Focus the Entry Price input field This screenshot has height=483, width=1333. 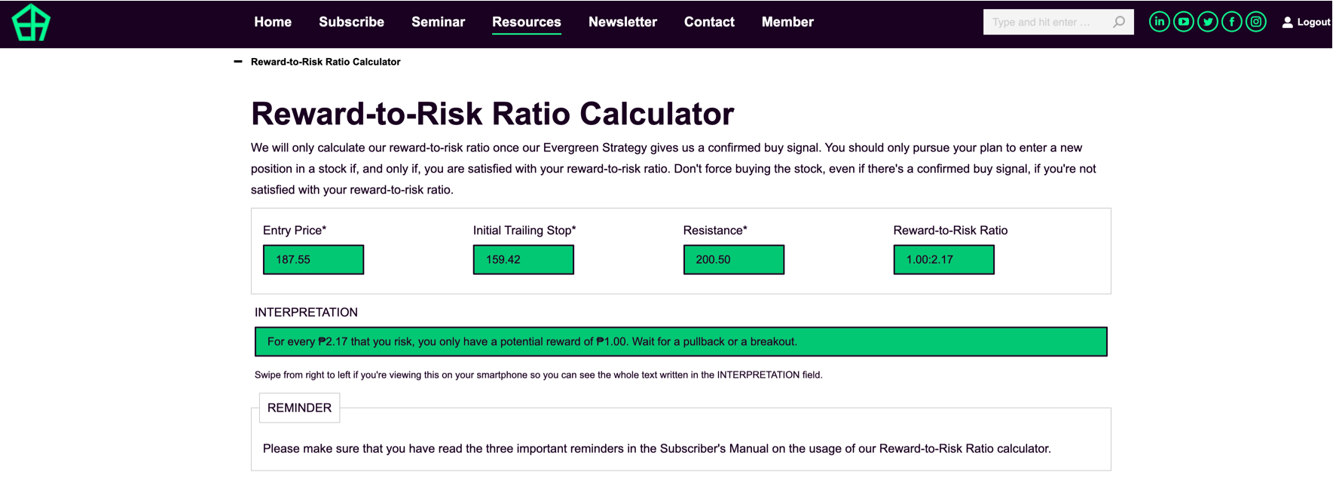(x=313, y=259)
